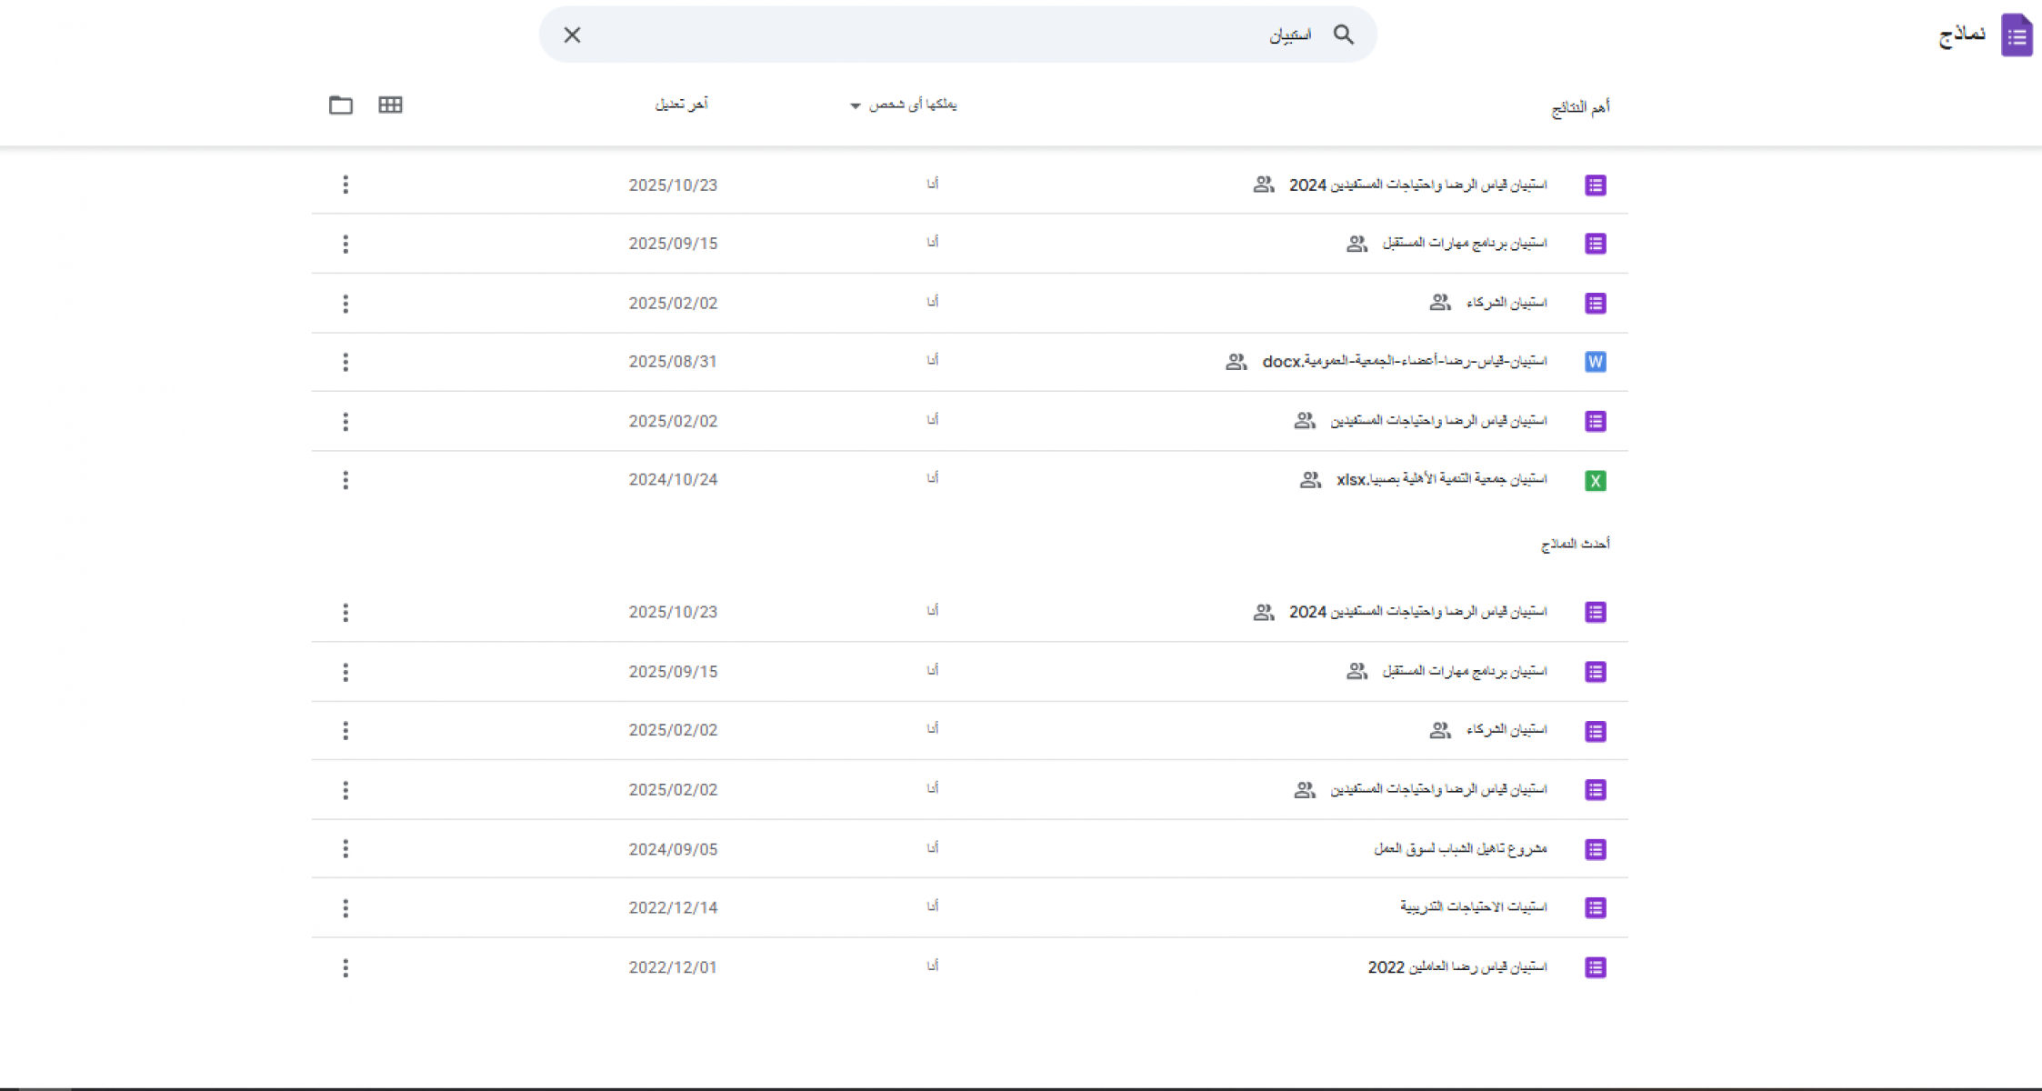Open the 'owned by anyone' filter dropdown
The height and width of the screenshot is (1091, 2042).
[904, 105]
